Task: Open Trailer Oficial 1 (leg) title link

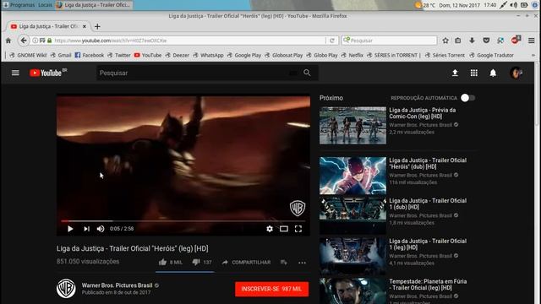Action: coord(428,244)
